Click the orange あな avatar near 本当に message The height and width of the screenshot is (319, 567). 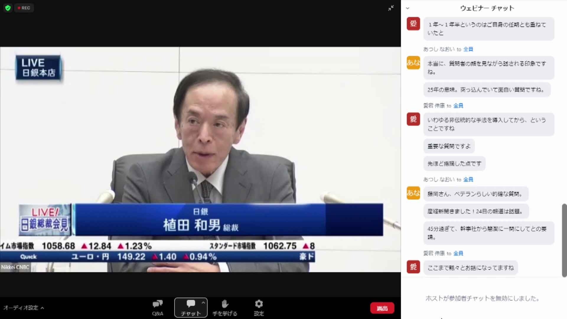click(x=413, y=63)
